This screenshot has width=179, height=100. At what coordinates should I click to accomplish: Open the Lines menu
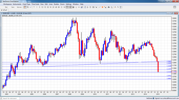click(51, 4)
